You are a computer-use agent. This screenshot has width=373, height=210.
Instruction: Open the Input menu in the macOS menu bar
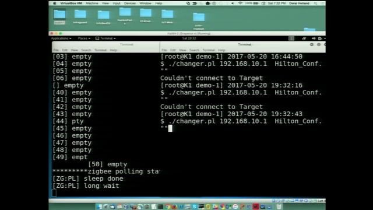tap(117, 3)
